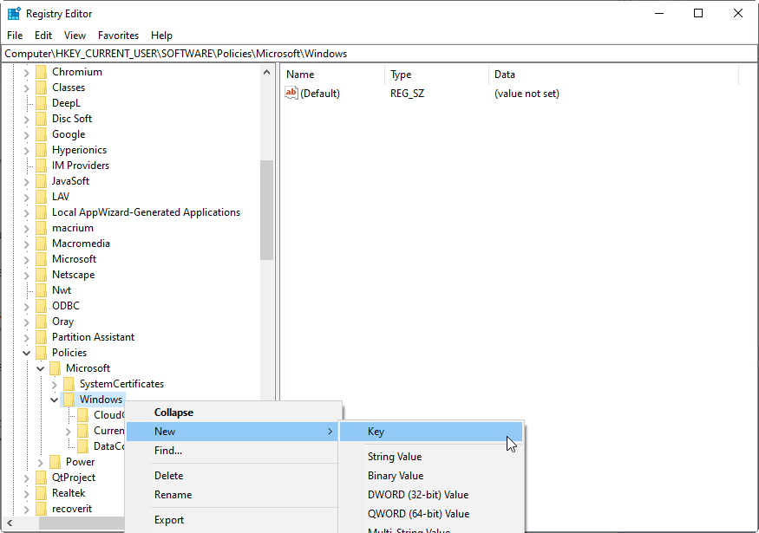Click the Disc Soft folder icon
Viewport: 759px width, 533px height.
pyautogui.click(x=41, y=119)
